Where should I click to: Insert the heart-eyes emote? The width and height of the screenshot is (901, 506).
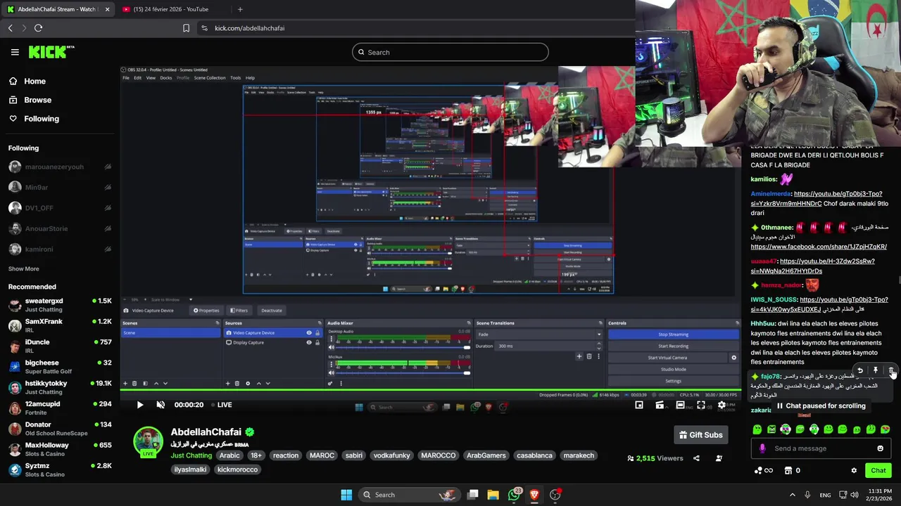tap(886, 429)
